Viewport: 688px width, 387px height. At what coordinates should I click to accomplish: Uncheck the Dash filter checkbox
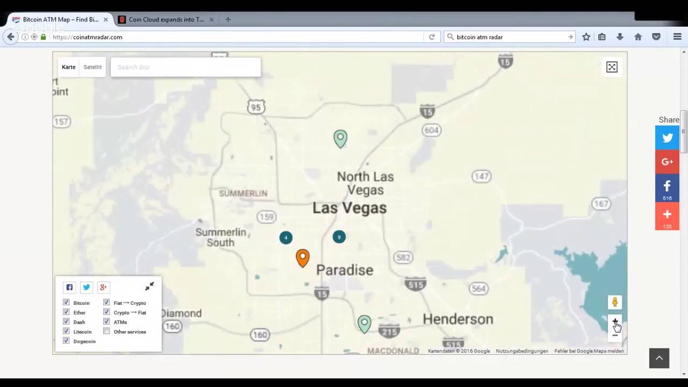66,322
